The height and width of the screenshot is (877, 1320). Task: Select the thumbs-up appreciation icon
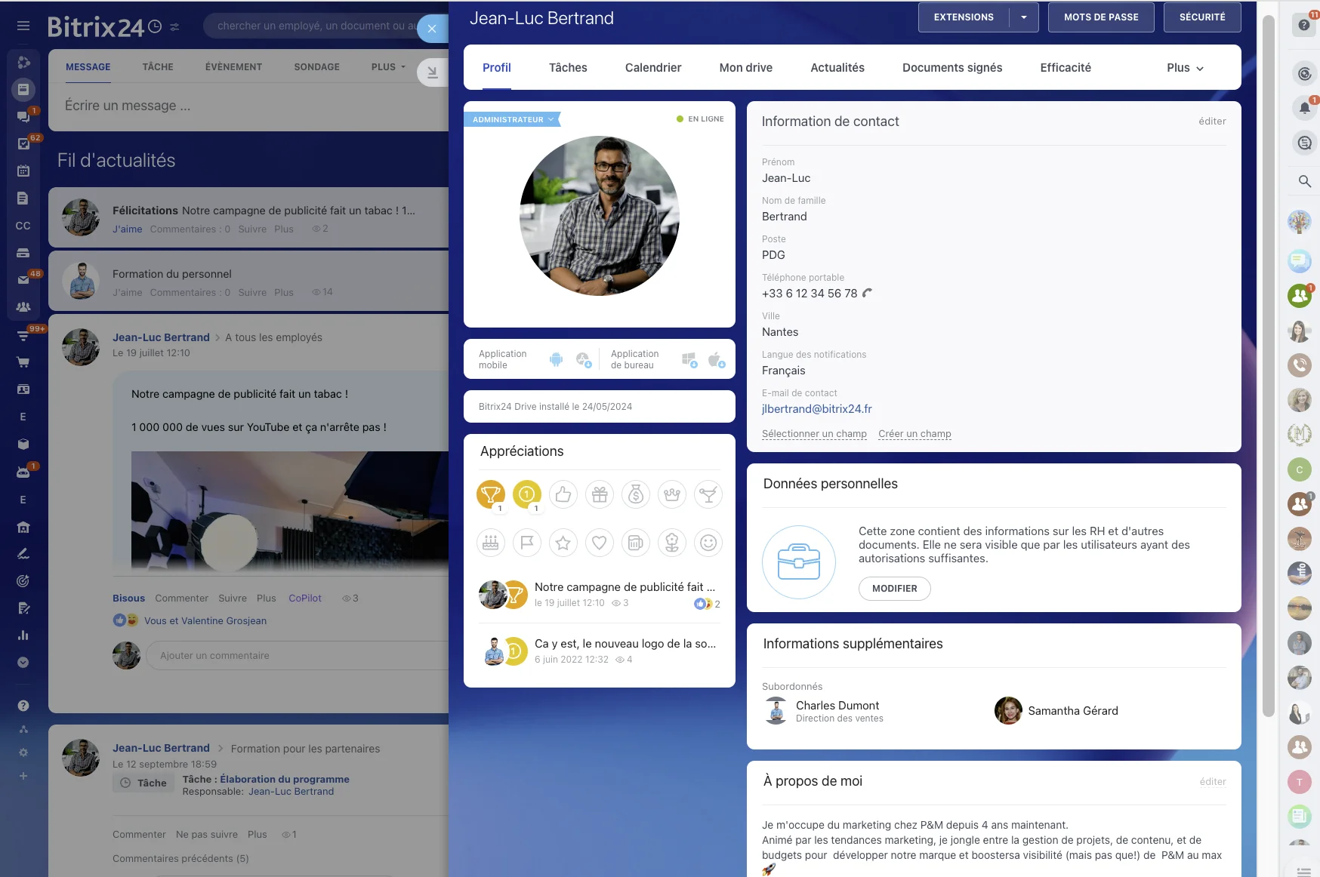[563, 494]
